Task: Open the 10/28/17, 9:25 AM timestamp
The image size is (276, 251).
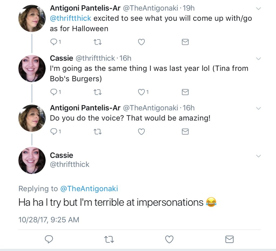Action: pos(49,220)
